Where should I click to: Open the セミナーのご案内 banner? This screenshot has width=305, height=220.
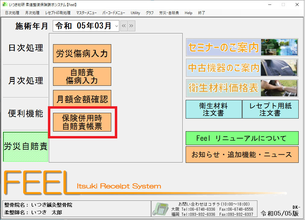point(242,47)
